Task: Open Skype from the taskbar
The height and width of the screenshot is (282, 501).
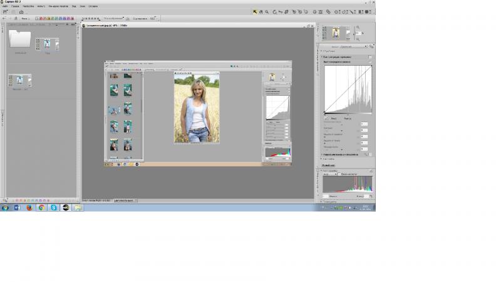Action: 54,207
